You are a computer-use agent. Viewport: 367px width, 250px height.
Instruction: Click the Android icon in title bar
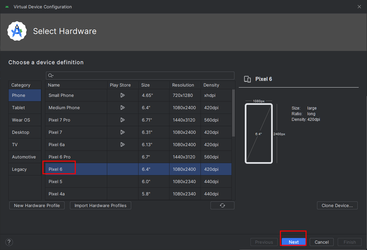click(7, 7)
